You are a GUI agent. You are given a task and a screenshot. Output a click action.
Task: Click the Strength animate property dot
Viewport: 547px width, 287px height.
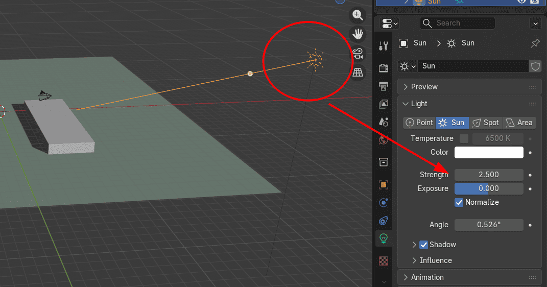530,175
